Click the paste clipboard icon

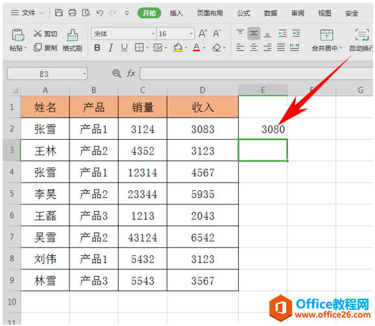click(x=18, y=35)
